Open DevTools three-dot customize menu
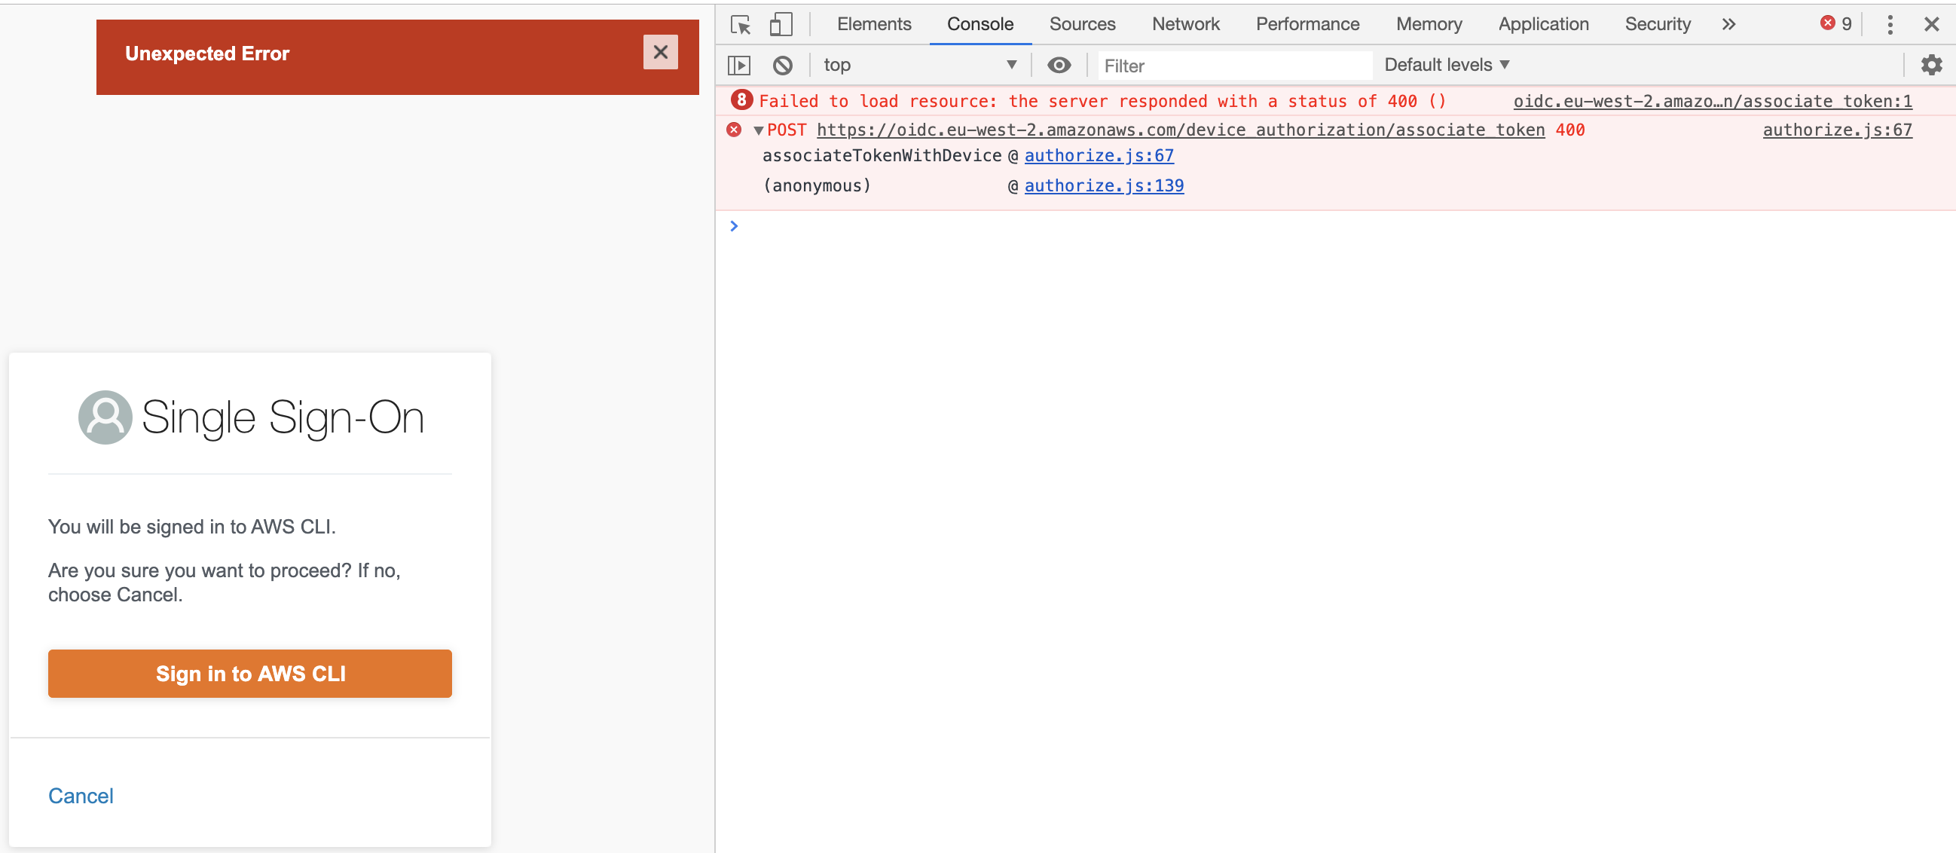The height and width of the screenshot is (853, 1956). pos(1890,24)
